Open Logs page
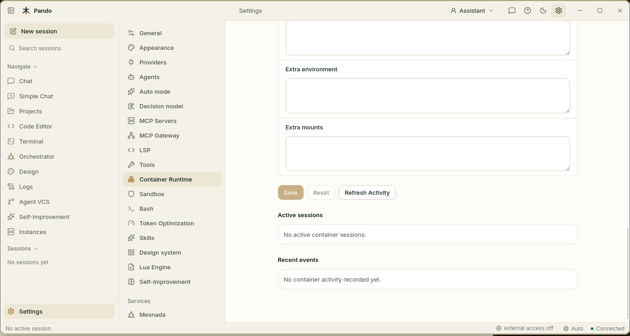Screen dimensions: 630x336 59,187
